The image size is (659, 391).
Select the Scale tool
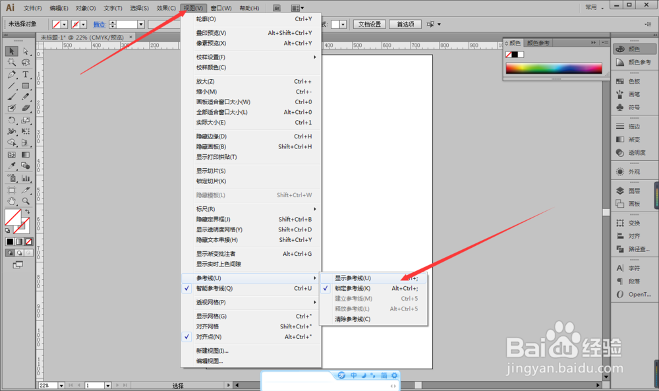(x=26, y=120)
